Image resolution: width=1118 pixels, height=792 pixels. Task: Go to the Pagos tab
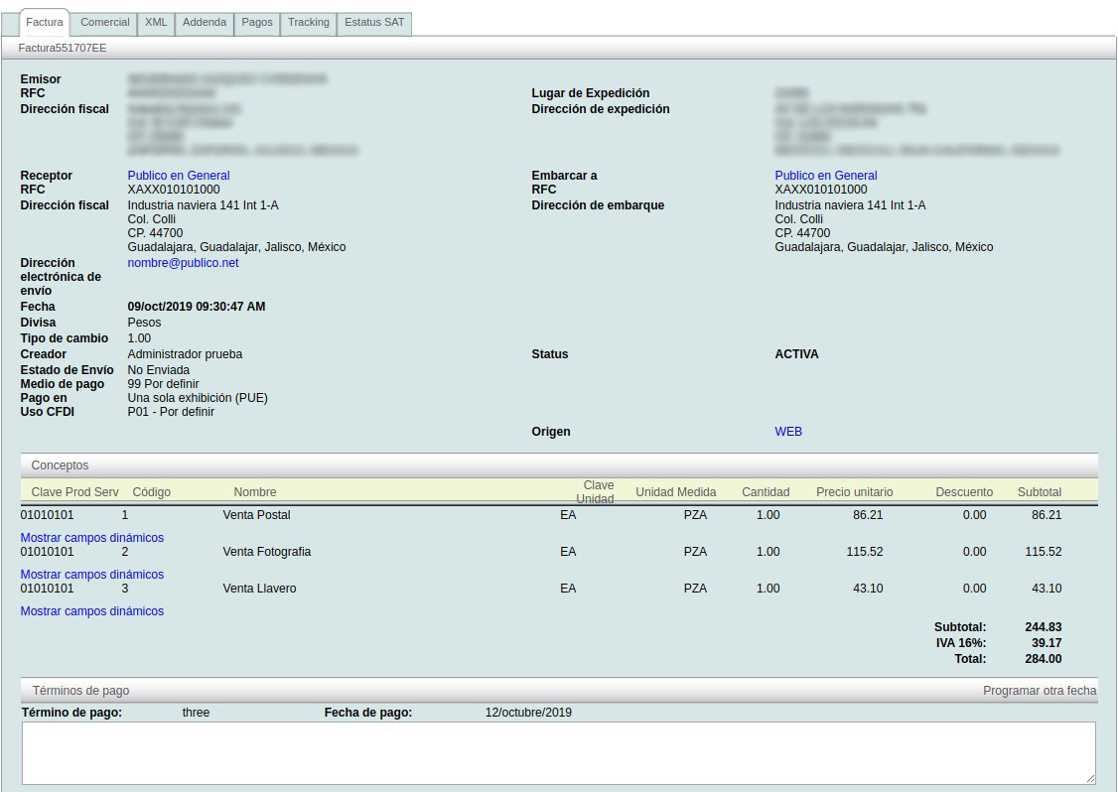[257, 23]
